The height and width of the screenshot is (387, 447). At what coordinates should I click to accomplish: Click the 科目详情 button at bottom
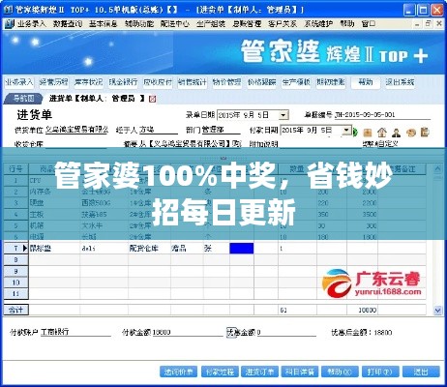pos(300,372)
